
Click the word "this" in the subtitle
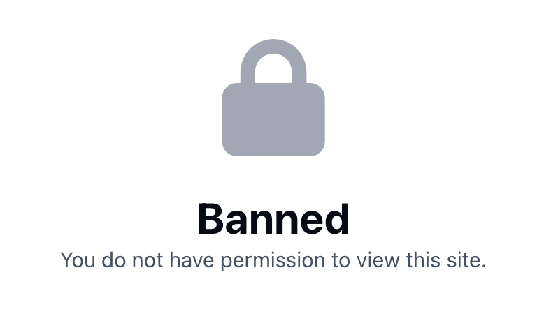(x=423, y=260)
